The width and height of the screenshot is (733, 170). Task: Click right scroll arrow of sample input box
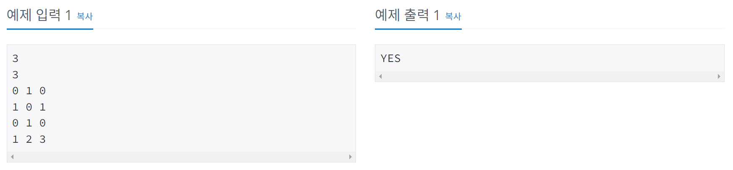click(x=351, y=157)
